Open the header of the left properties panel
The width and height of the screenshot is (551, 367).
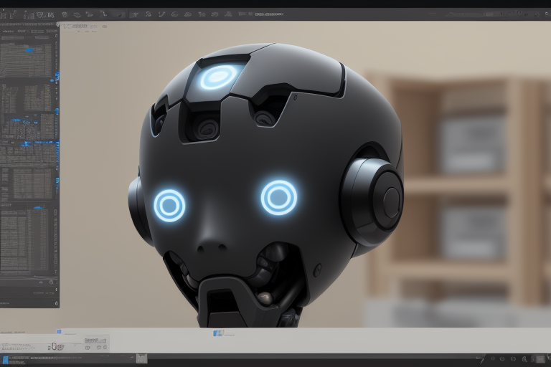(29, 26)
